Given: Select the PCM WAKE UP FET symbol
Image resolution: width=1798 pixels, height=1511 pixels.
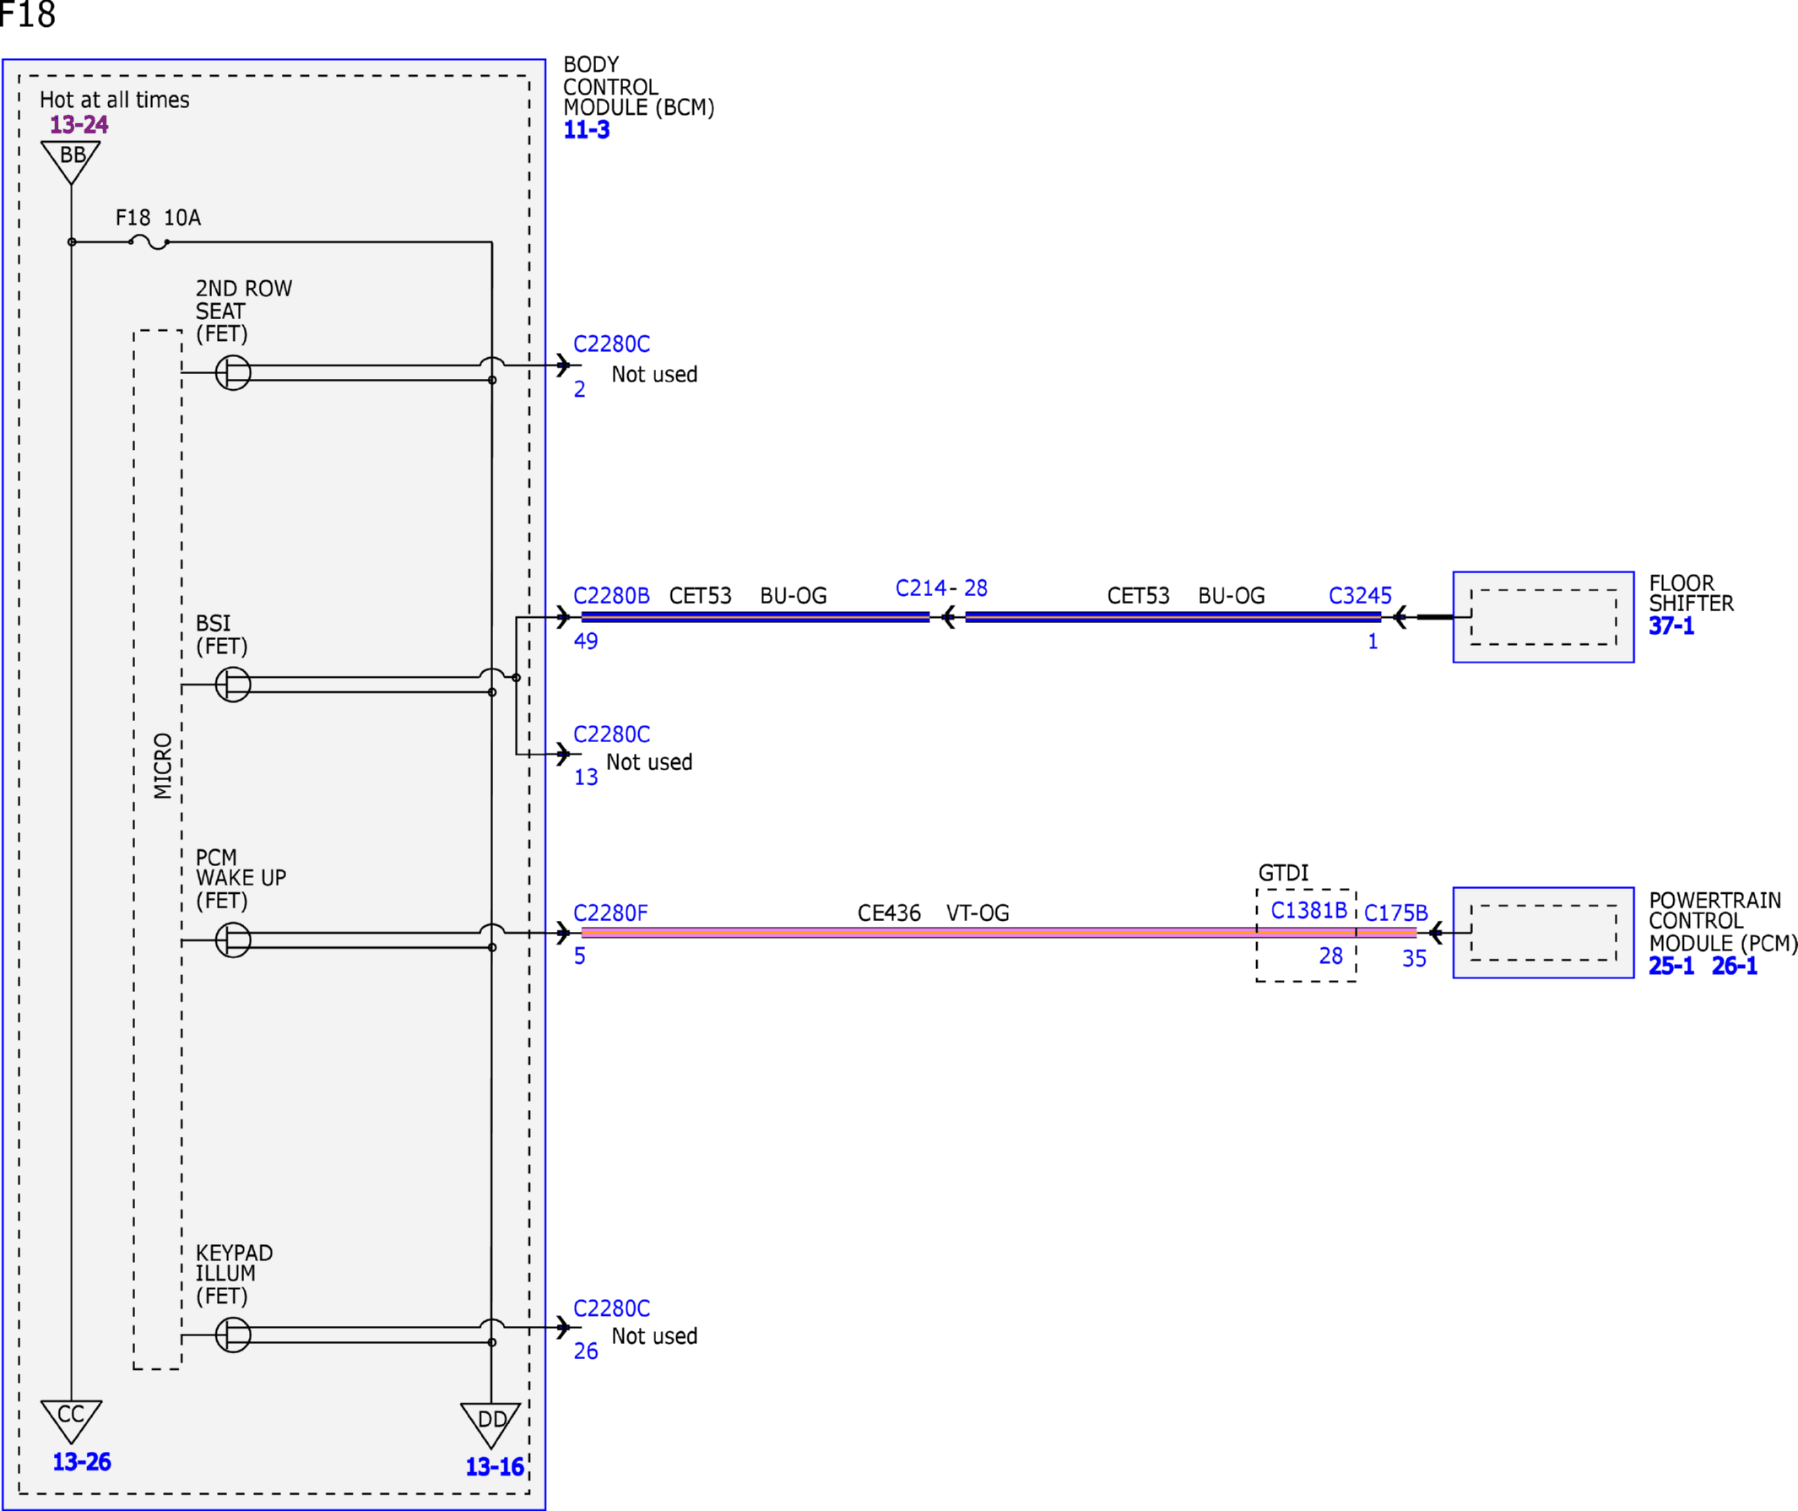Looking at the screenshot, I should click(233, 940).
